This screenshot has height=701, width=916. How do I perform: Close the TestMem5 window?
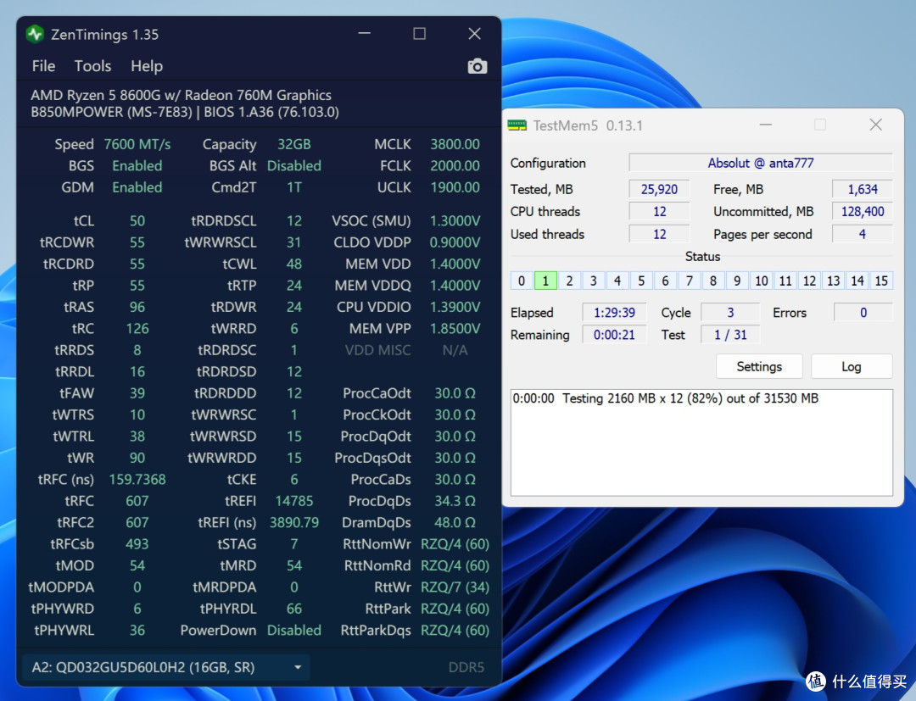(x=875, y=125)
